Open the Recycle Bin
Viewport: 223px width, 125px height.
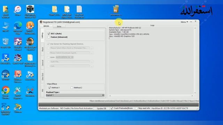pos(6,43)
